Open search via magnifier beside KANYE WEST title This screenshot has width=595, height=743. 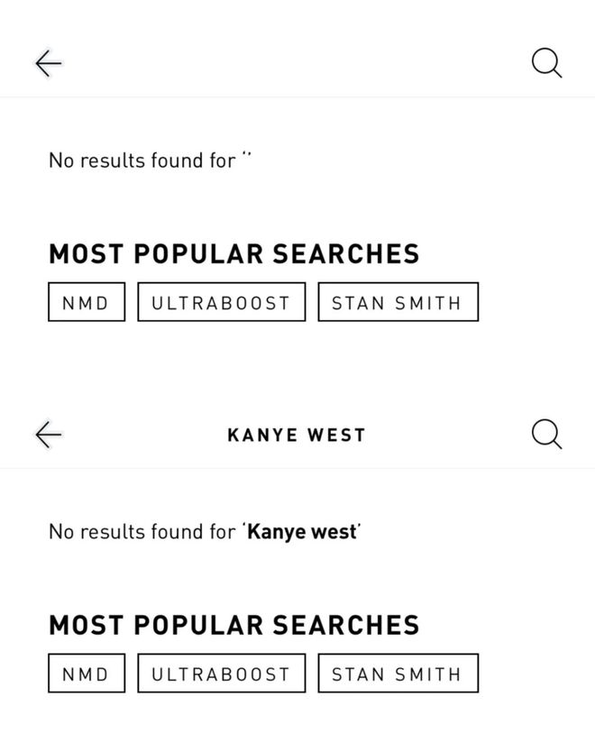[x=546, y=435]
